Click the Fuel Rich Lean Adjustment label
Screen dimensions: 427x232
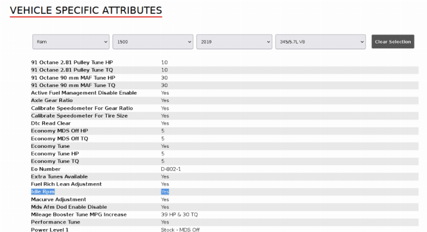pos(66,184)
